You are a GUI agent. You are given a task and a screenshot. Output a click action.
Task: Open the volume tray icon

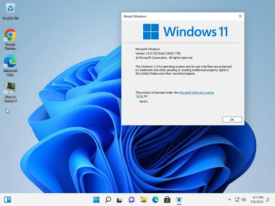244,200
